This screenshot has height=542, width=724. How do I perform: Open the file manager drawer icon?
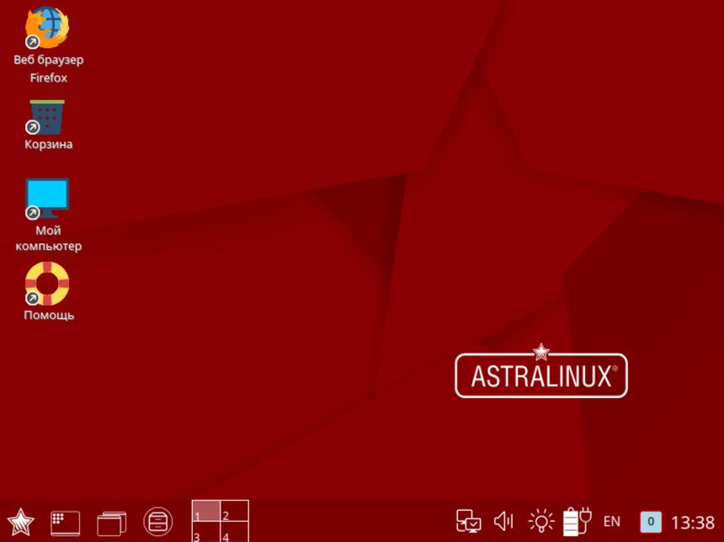158,520
